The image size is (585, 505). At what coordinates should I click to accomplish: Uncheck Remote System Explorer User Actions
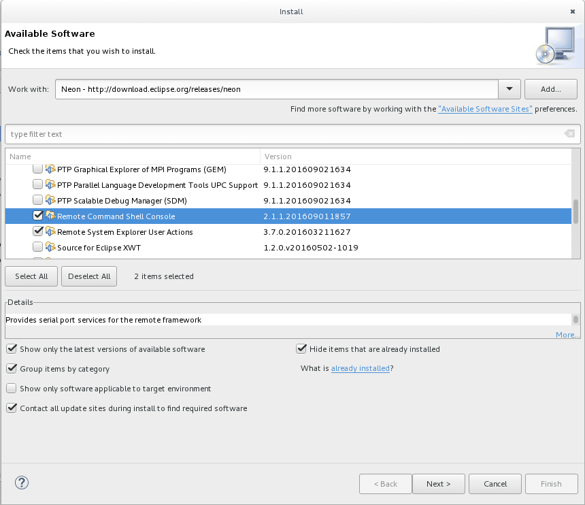(37, 232)
